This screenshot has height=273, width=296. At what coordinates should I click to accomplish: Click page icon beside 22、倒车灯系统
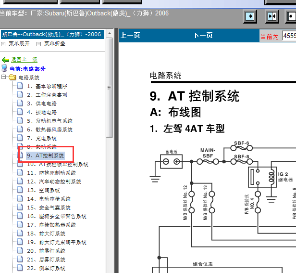click(x=20, y=268)
